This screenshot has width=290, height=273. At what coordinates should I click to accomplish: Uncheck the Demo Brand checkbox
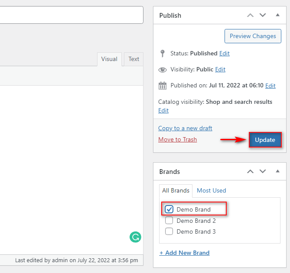click(169, 209)
